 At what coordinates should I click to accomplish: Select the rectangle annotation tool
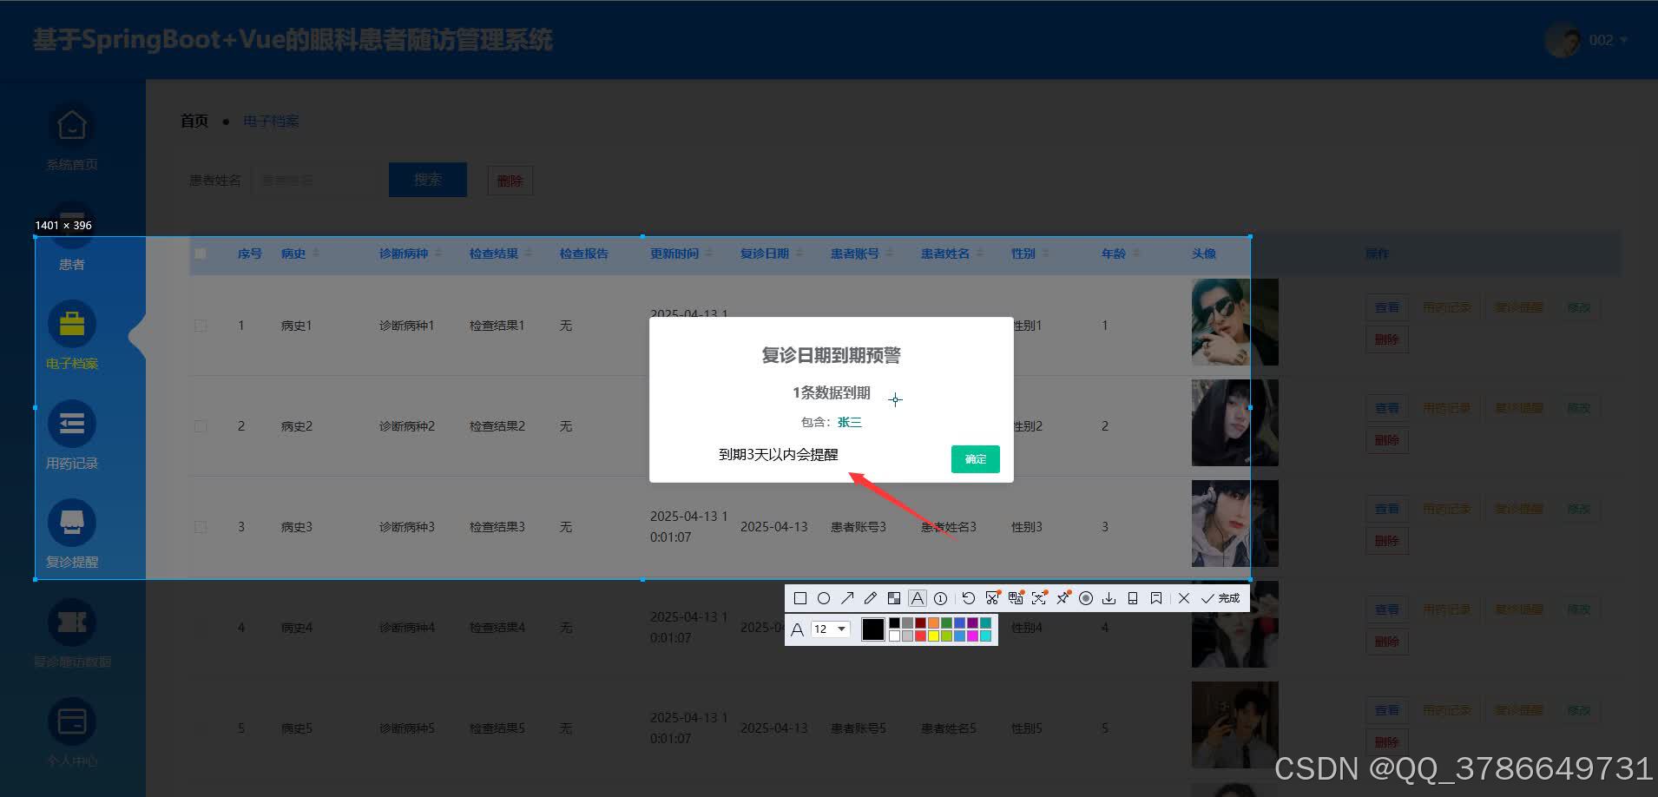(800, 598)
